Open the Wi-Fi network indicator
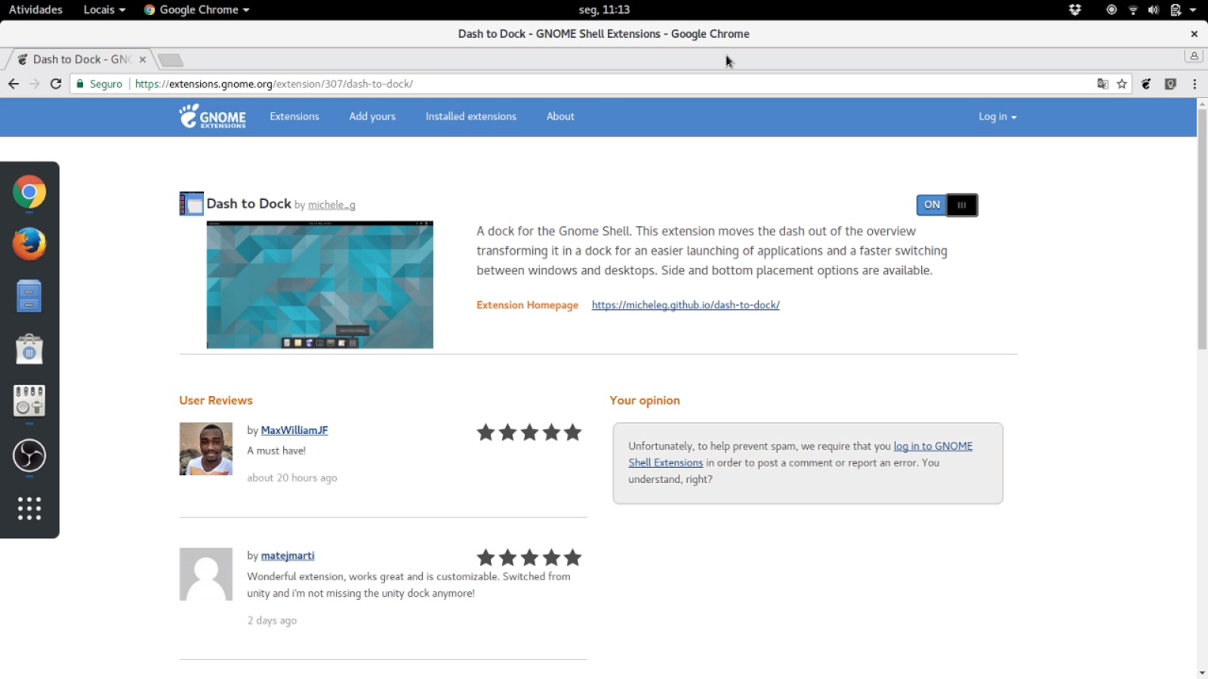Screen dimensions: 1208x679 point(1132,10)
